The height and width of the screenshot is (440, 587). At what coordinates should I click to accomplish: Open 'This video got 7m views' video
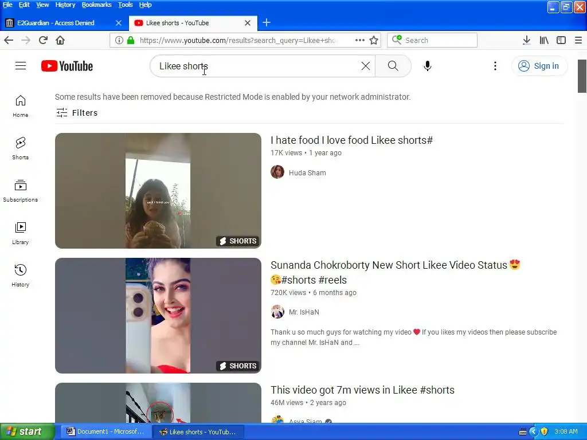pos(362,390)
